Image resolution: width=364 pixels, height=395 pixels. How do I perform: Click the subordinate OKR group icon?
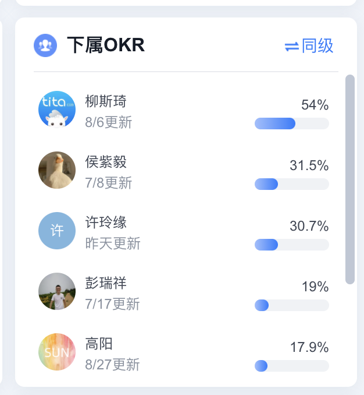click(45, 45)
